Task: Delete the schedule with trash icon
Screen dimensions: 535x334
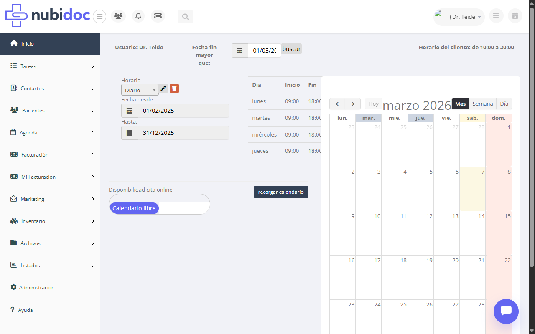Action: pyautogui.click(x=174, y=89)
